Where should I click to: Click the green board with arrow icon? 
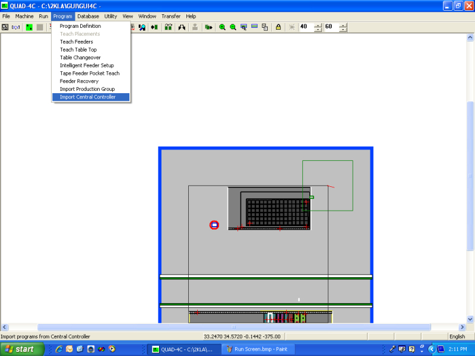pyautogui.click(x=154, y=27)
